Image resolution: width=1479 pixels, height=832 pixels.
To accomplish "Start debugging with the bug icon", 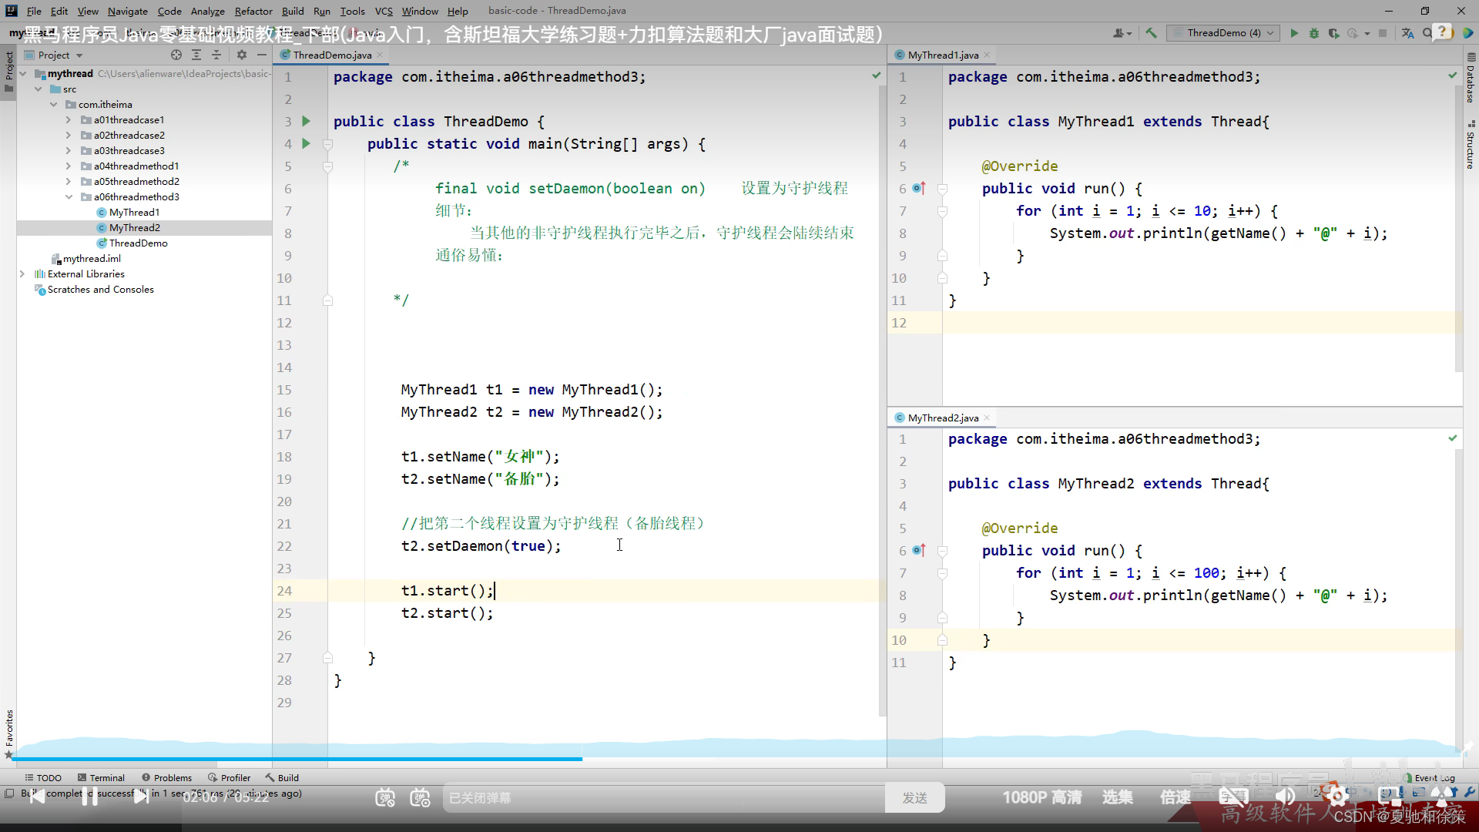I will coord(1314,33).
